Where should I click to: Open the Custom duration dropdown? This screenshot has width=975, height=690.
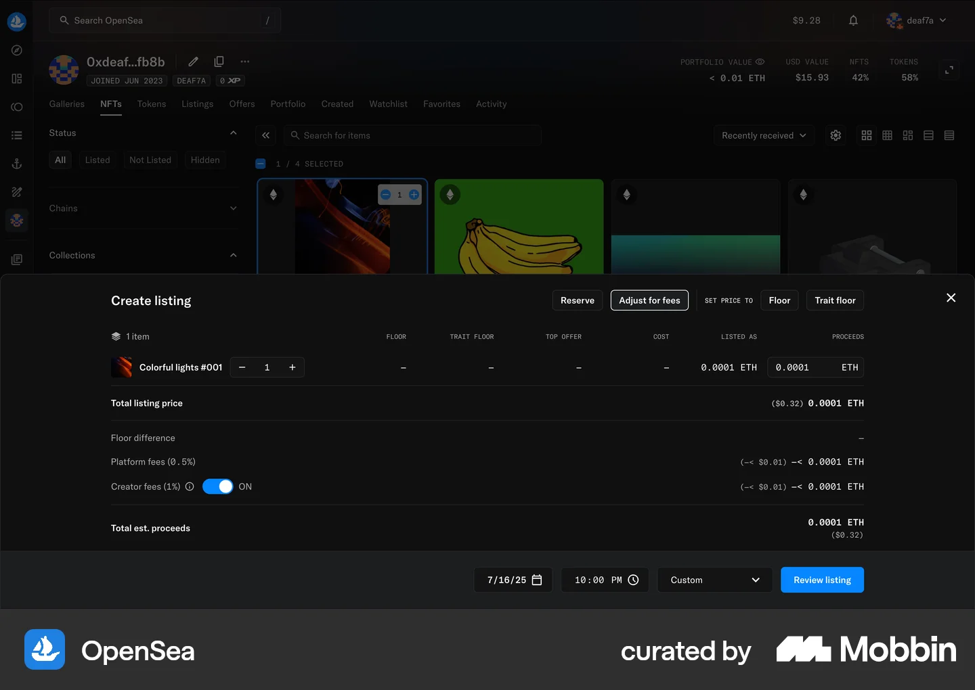715,580
